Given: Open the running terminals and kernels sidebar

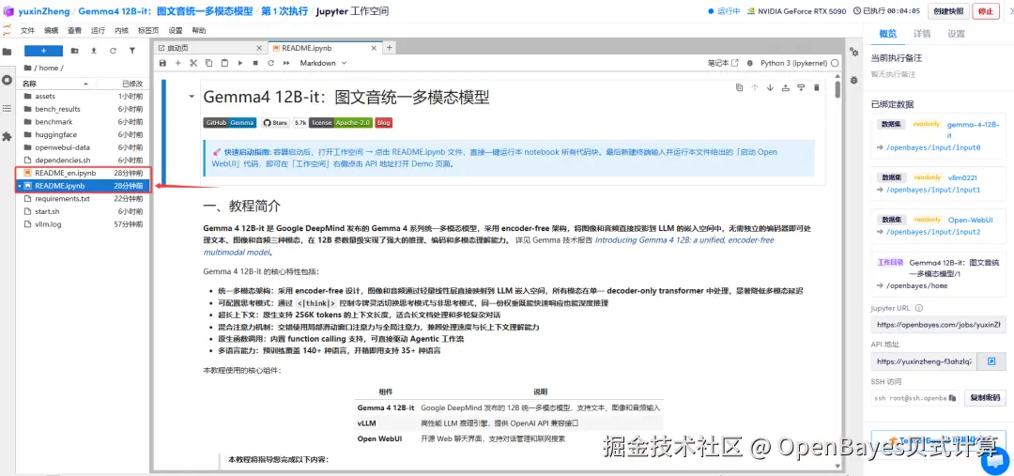Looking at the screenshot, I should click(x=8, y=80).
